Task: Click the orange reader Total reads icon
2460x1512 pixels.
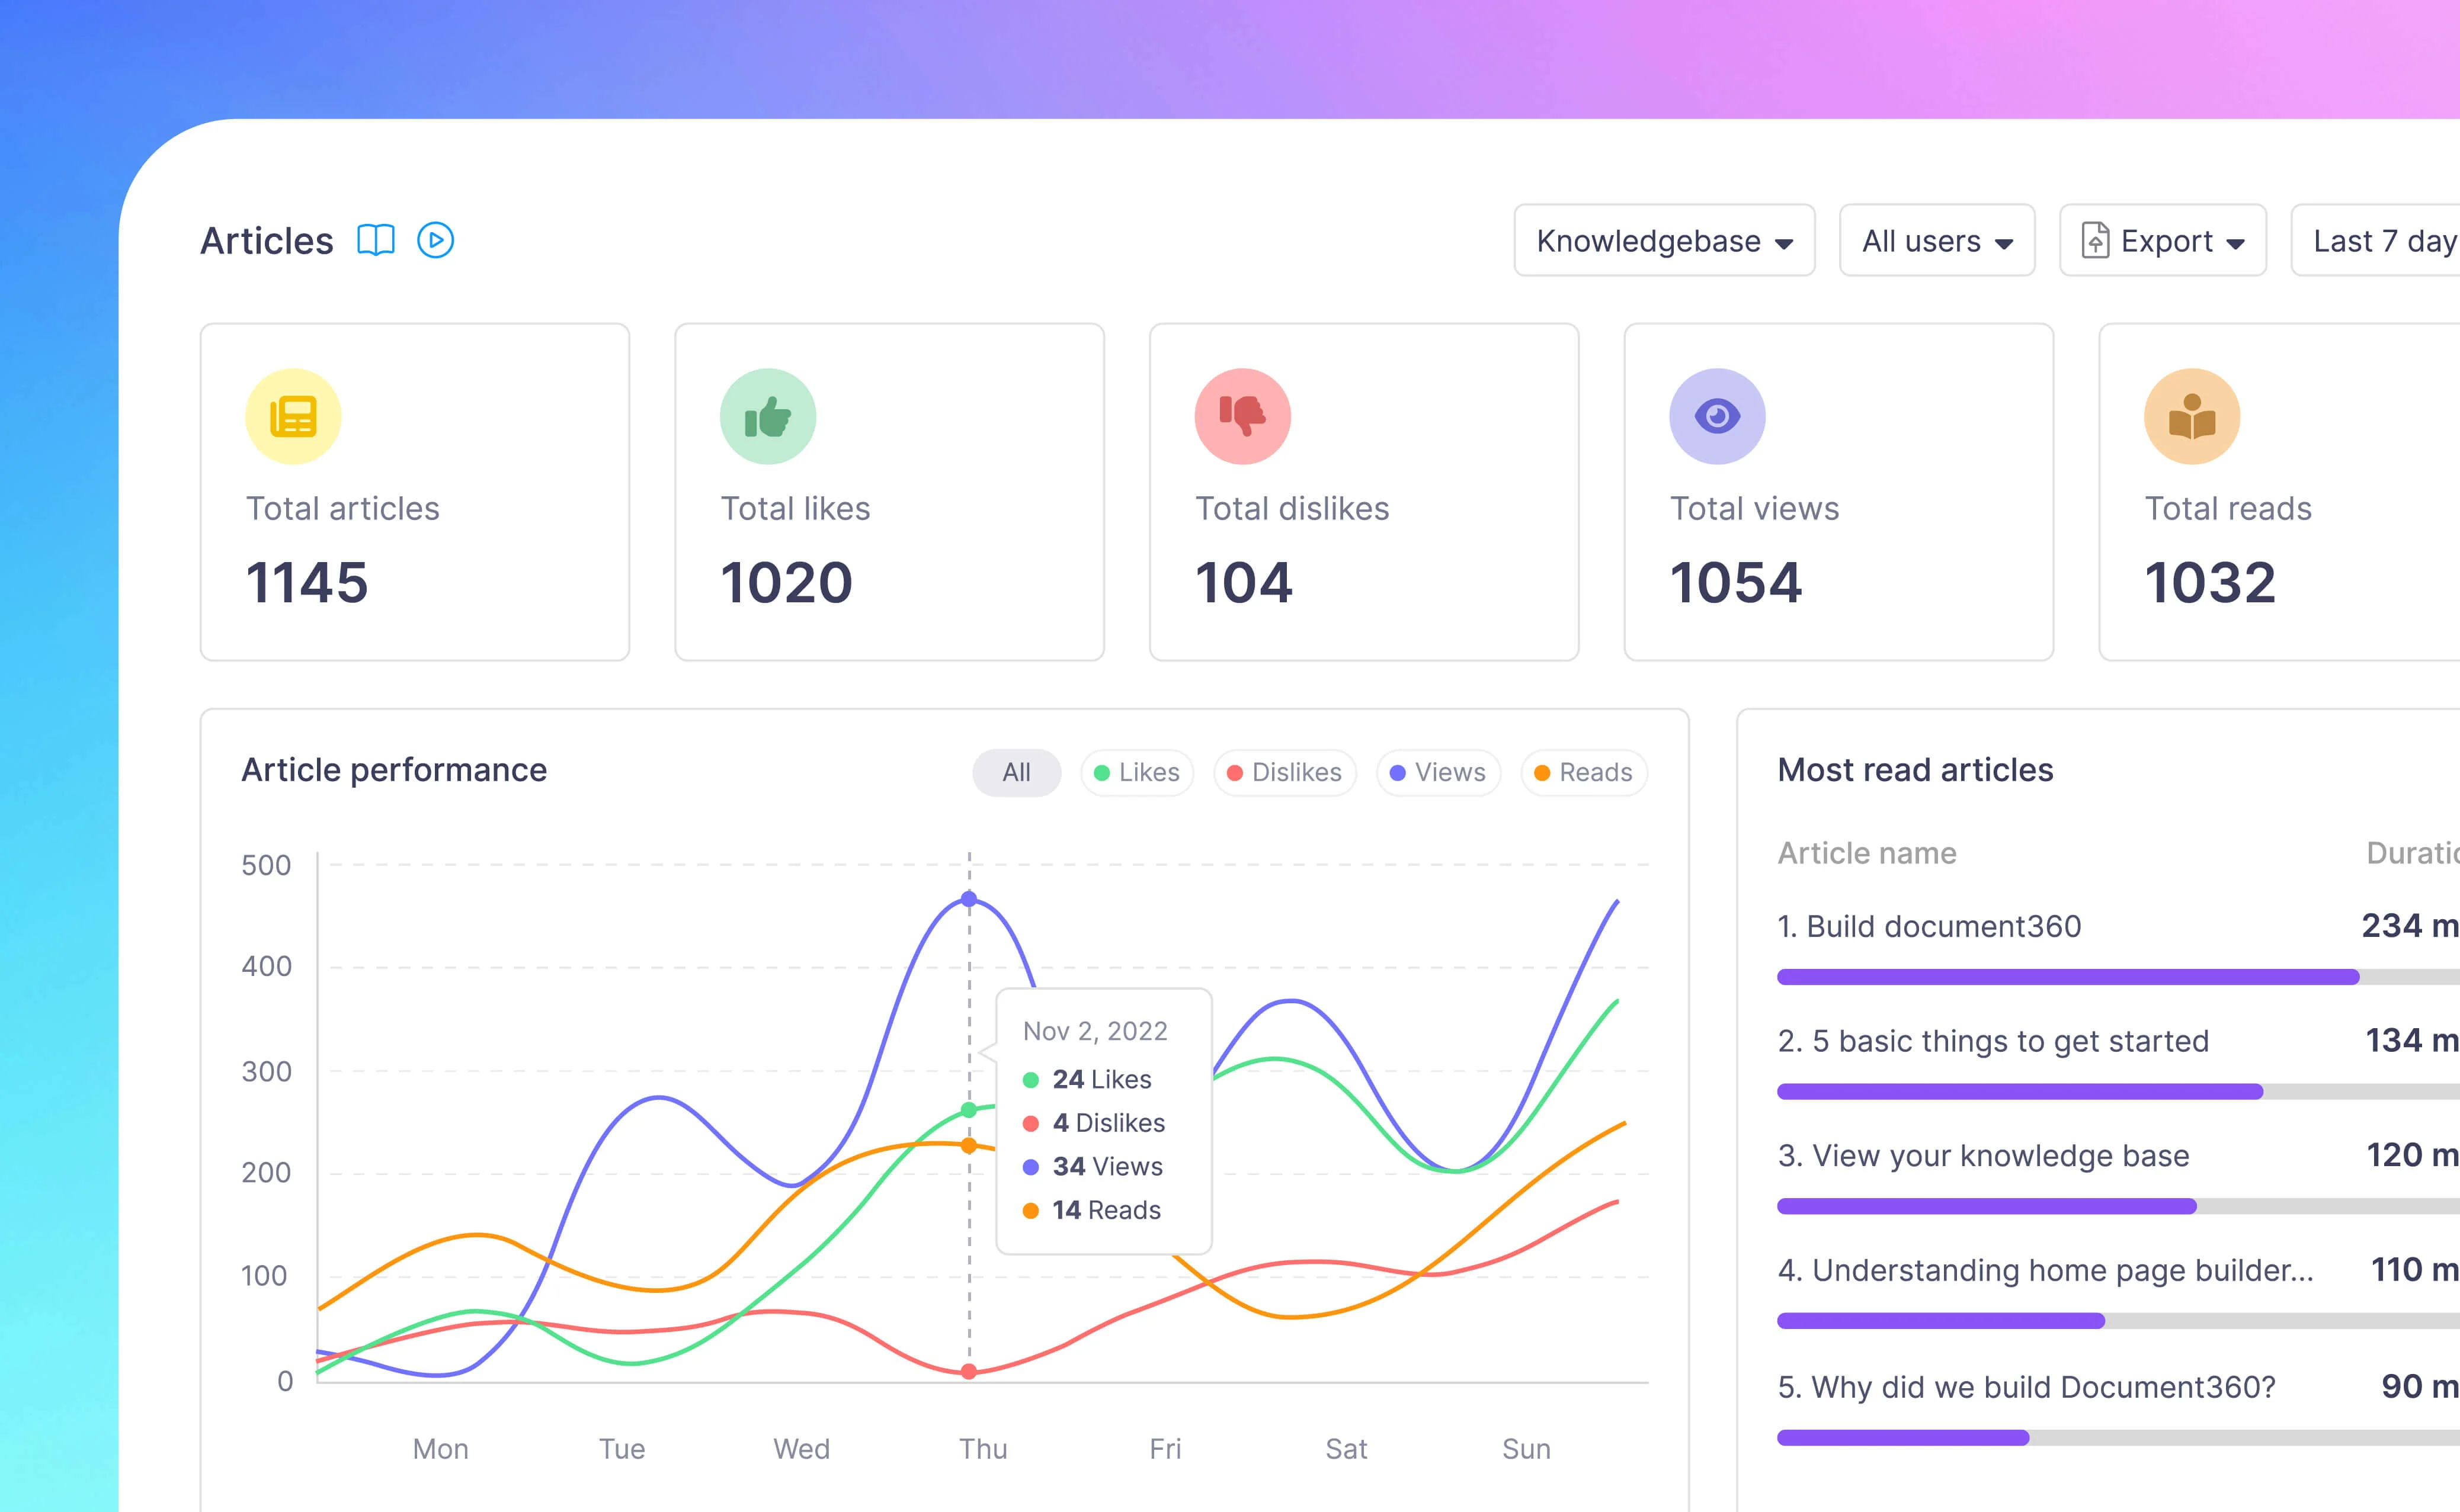Action: click(2192, 416)
